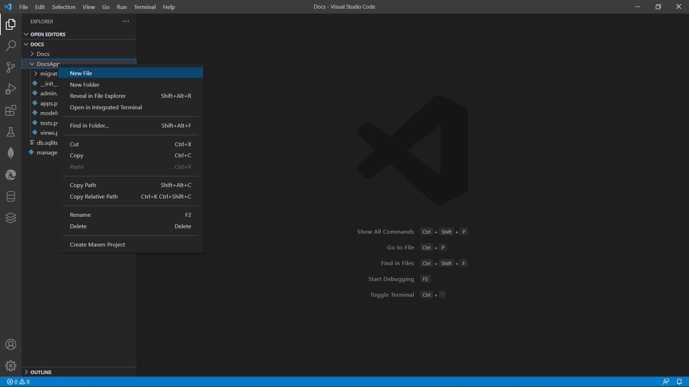Screen dimensions: 689x387
Task: Open the Search view in activity bar
Action: tap(11, 46)
